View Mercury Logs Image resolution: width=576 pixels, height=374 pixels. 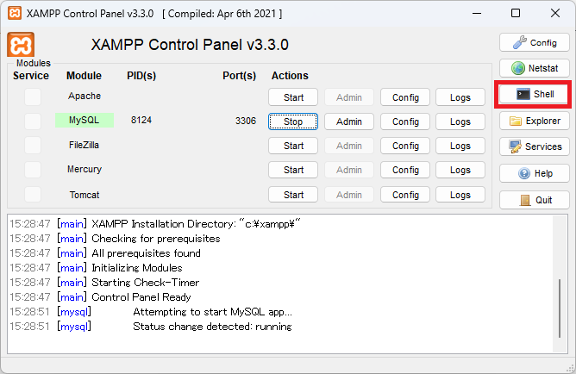tap(460, 170)
